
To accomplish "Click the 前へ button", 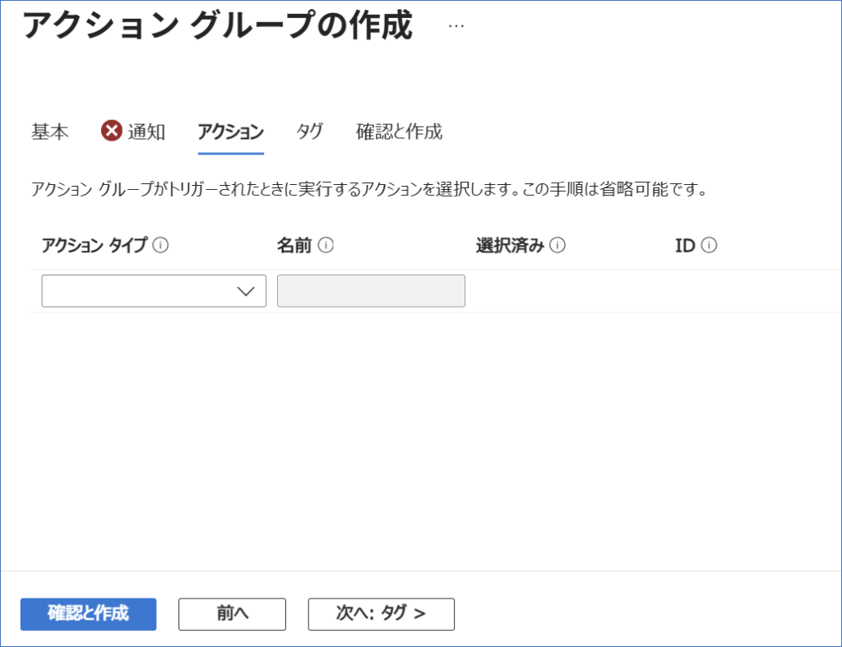I will pyautogui.click(x=232, y=613).
